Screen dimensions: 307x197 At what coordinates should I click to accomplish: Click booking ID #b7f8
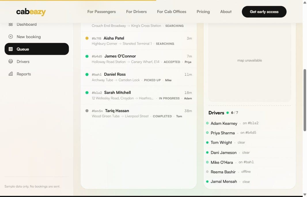pyautogui.click(x=96, y=38)
